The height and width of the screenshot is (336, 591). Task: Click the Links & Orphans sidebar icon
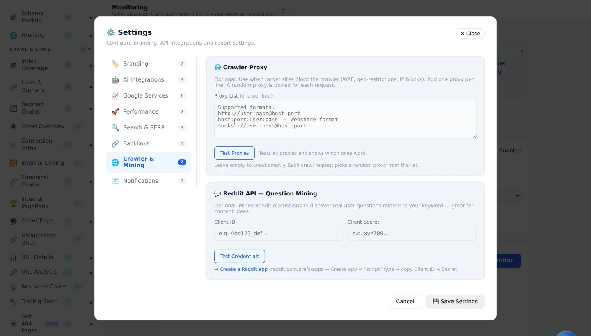14,86
